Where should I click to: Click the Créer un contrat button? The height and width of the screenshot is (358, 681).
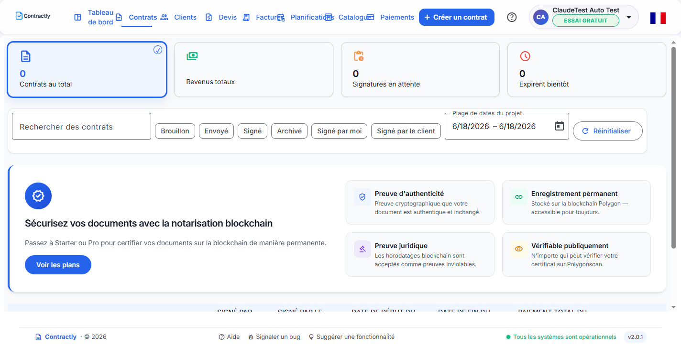(x=457, y=17)
